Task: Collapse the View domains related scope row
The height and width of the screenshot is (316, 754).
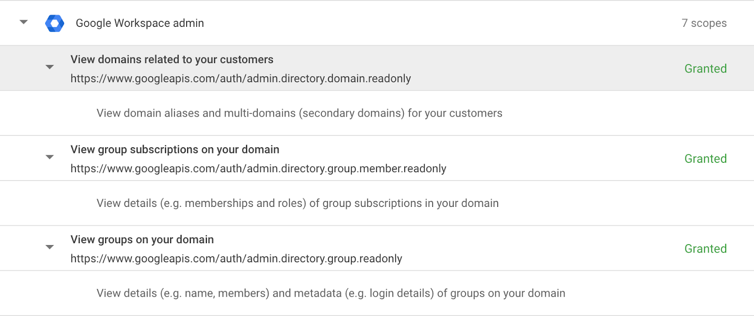Action: tap(49, 67)
